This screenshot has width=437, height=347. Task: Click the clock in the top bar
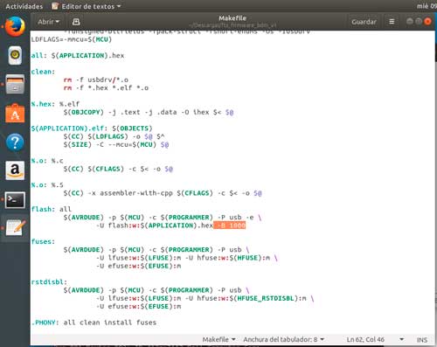click(x=427, y=6)
